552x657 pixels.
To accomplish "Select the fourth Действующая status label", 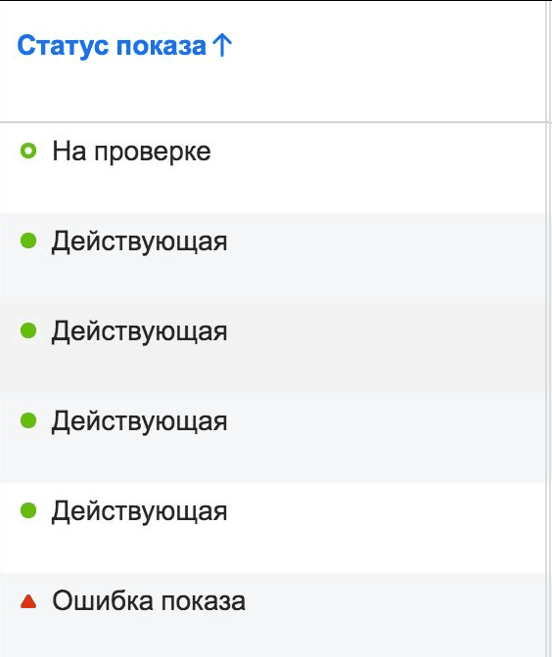I will click(x=139, y=512).
